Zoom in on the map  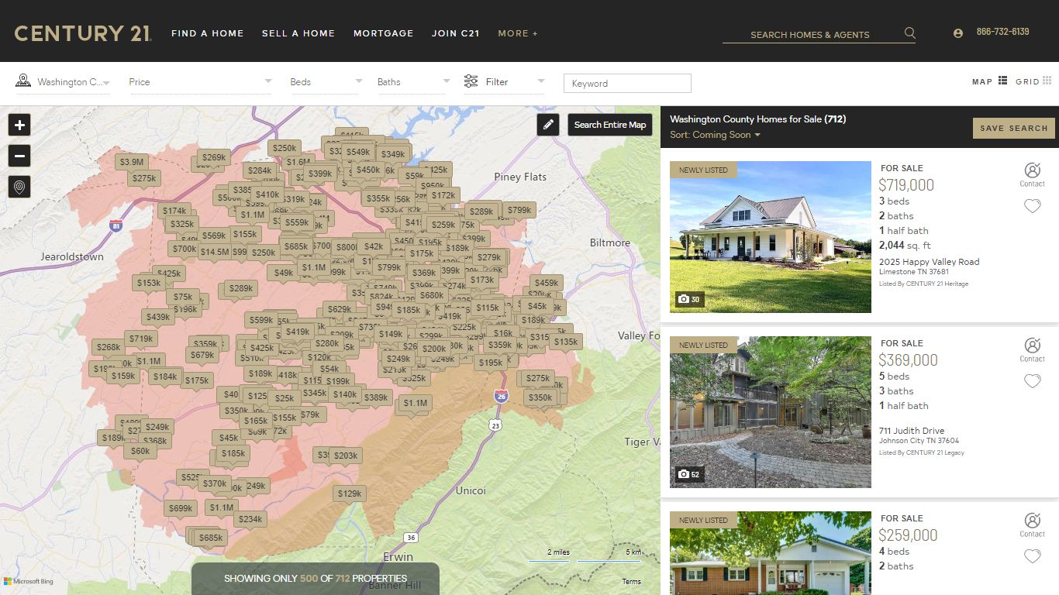pos(19,125)
